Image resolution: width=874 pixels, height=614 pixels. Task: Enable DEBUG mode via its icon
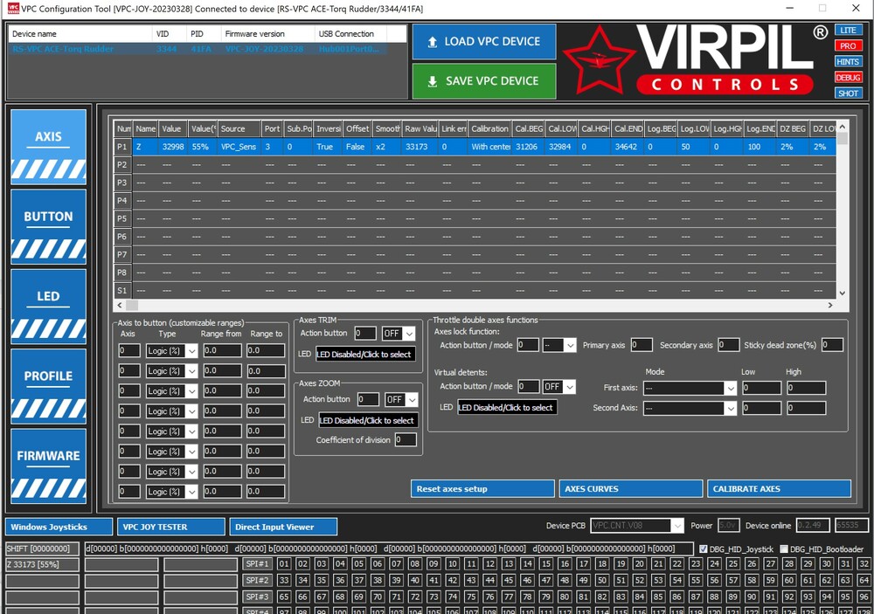[848, 77]
